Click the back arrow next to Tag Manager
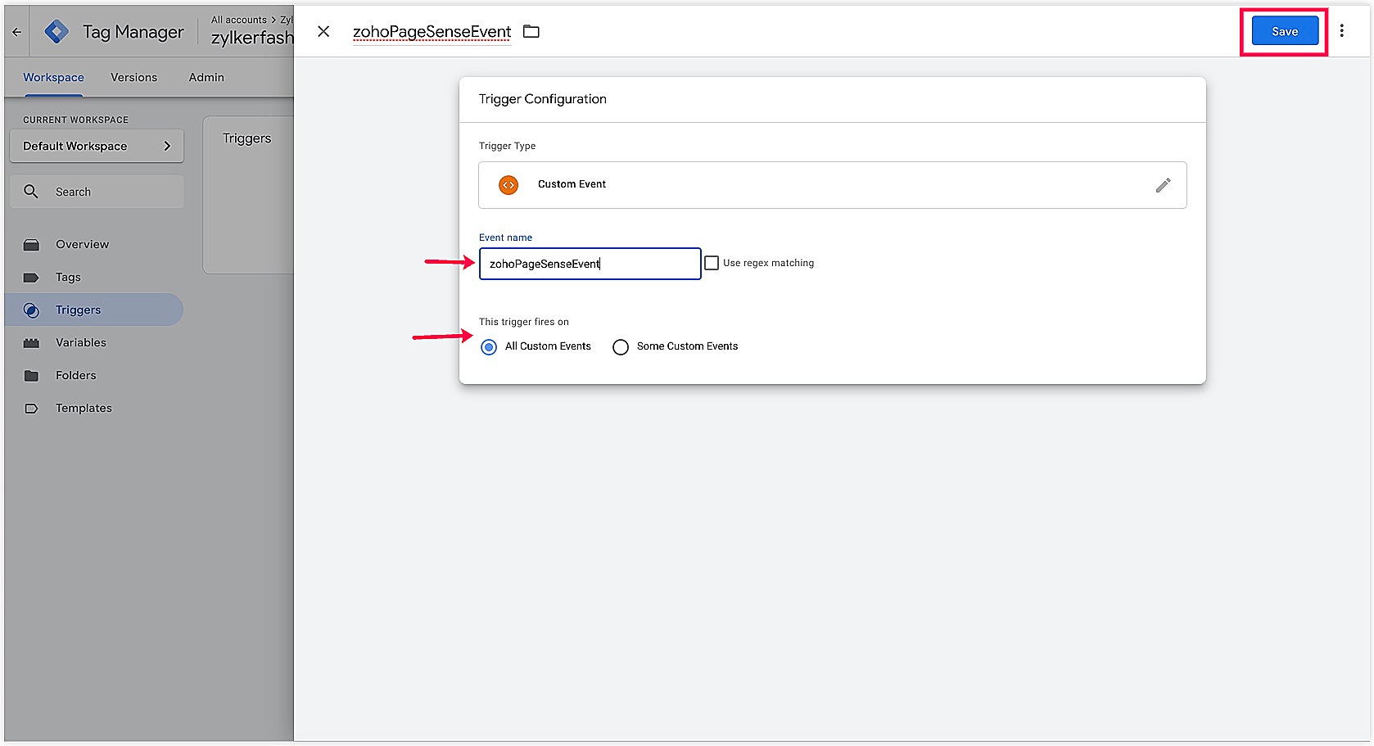 click(17, 32)
